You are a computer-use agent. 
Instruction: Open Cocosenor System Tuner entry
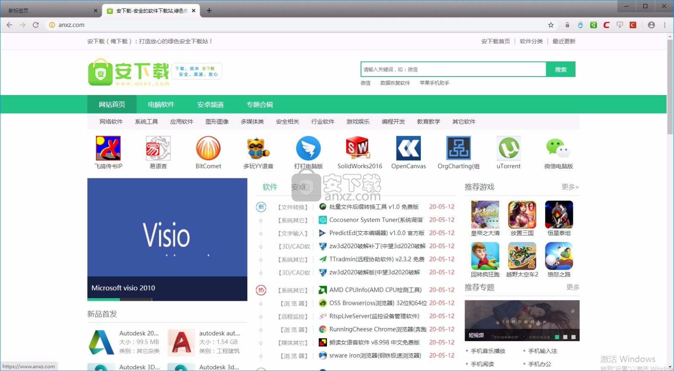point(376,220)
